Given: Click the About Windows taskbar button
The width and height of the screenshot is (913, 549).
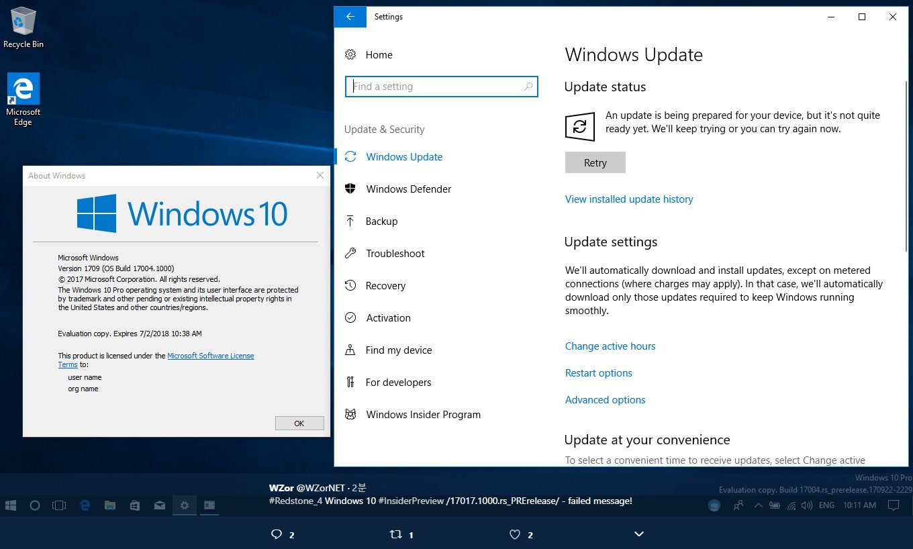Looking at the screenshot, I should click(209, 505).
